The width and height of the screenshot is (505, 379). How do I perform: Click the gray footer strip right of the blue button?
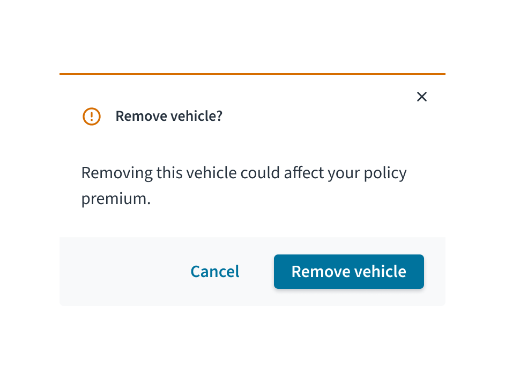coord(435,272)
